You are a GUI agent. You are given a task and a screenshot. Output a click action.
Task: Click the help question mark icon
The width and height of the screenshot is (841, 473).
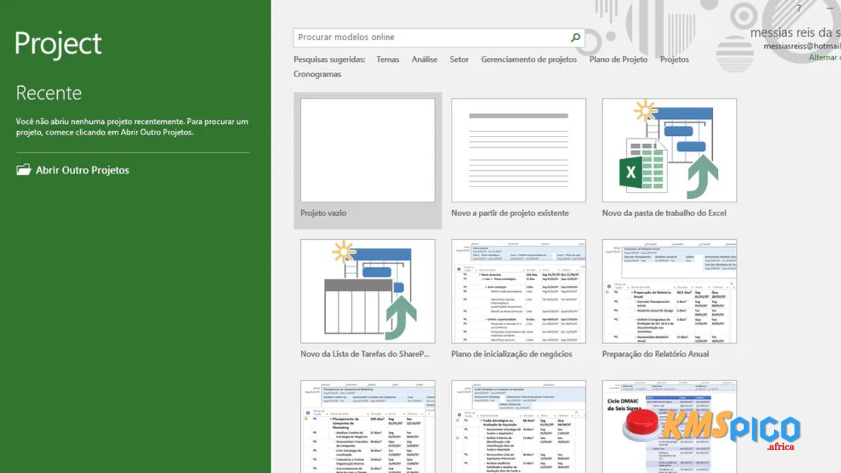[x=799, y=9]
